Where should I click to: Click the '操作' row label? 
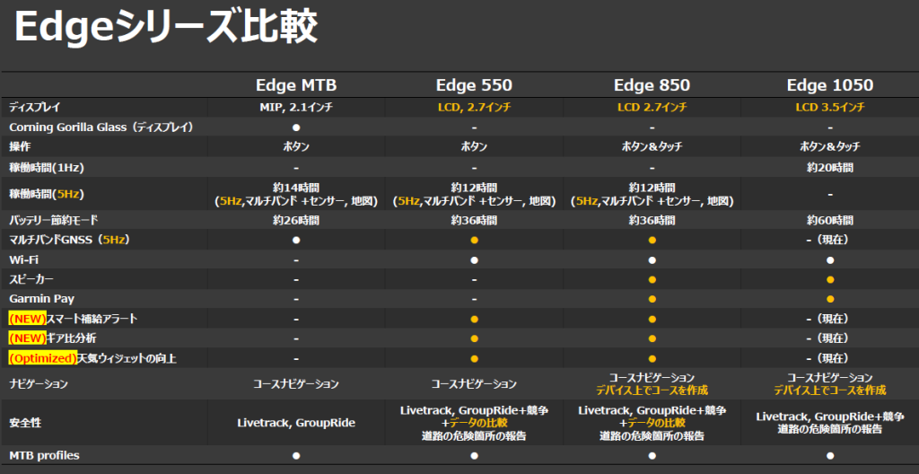point(19,146)
